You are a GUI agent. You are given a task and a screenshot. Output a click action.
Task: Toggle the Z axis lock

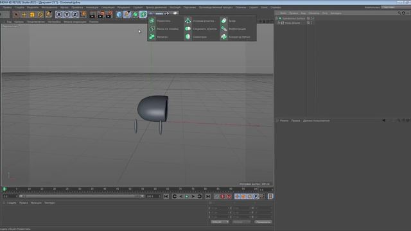click(75, 14)
